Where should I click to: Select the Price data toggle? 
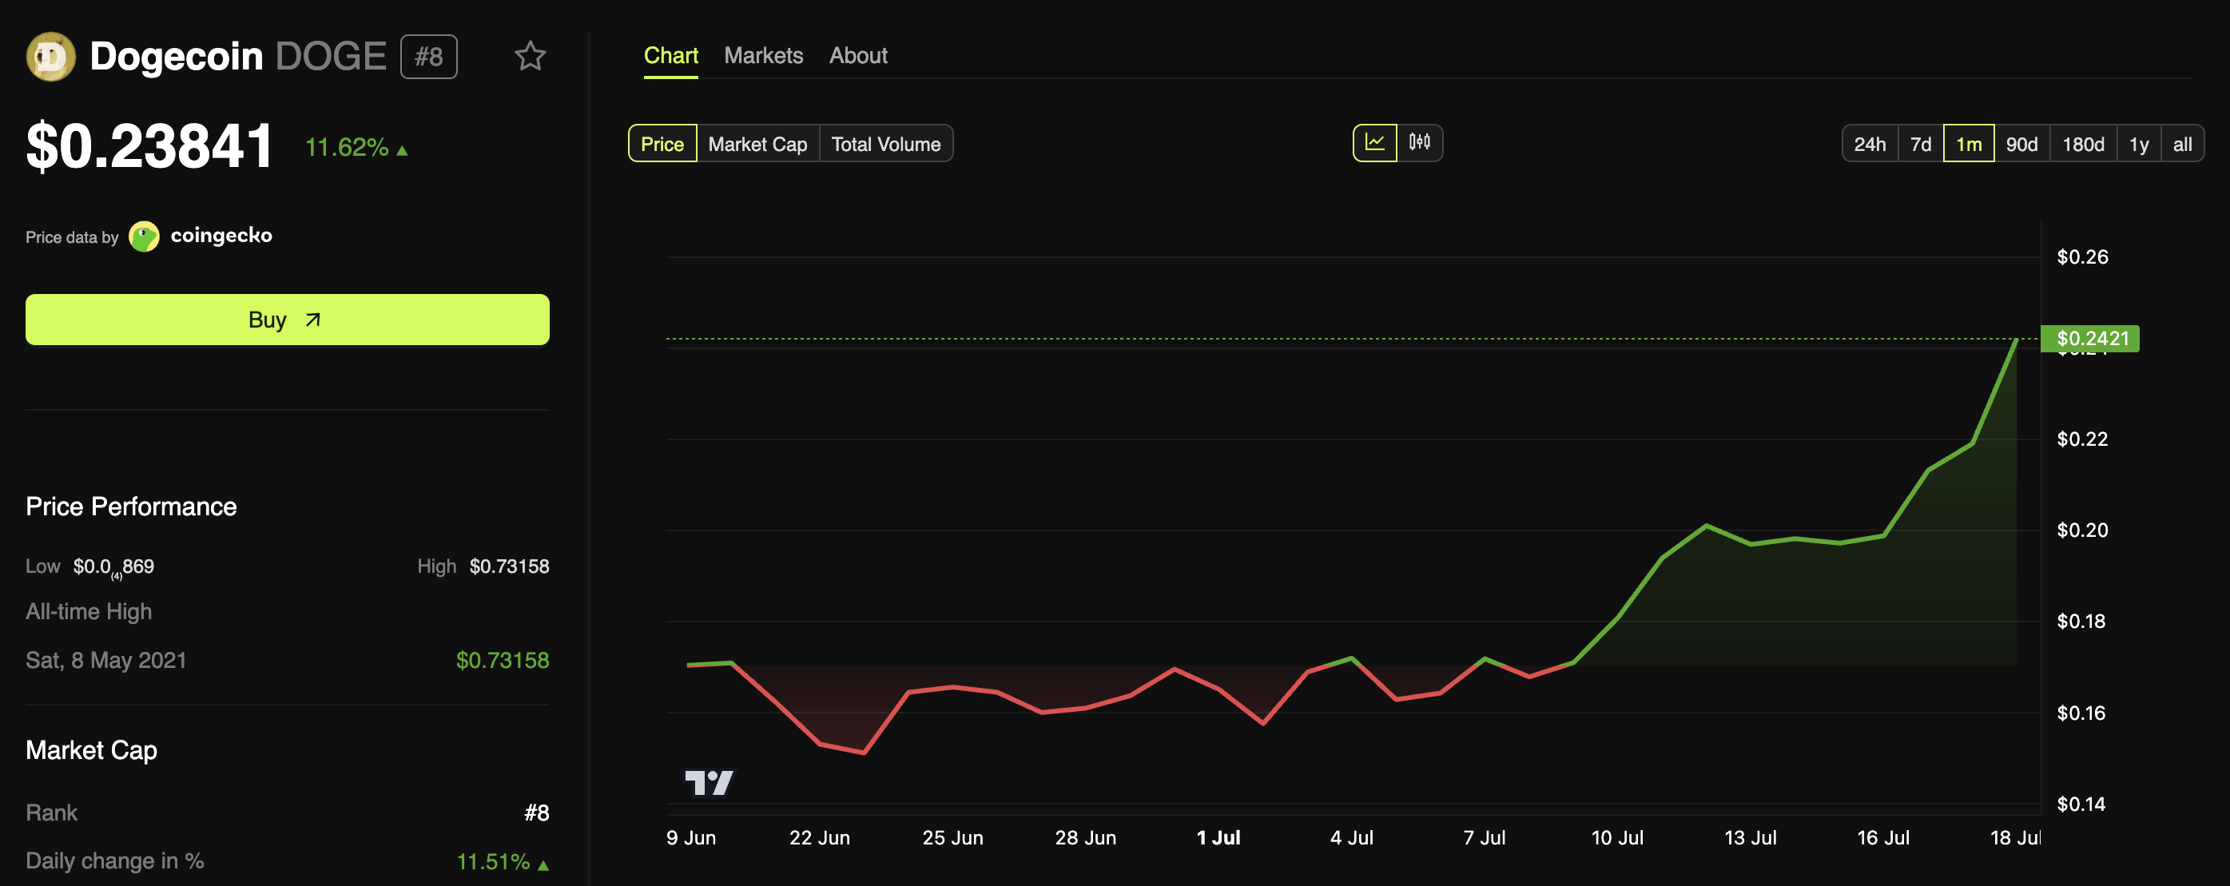point(662,144)
